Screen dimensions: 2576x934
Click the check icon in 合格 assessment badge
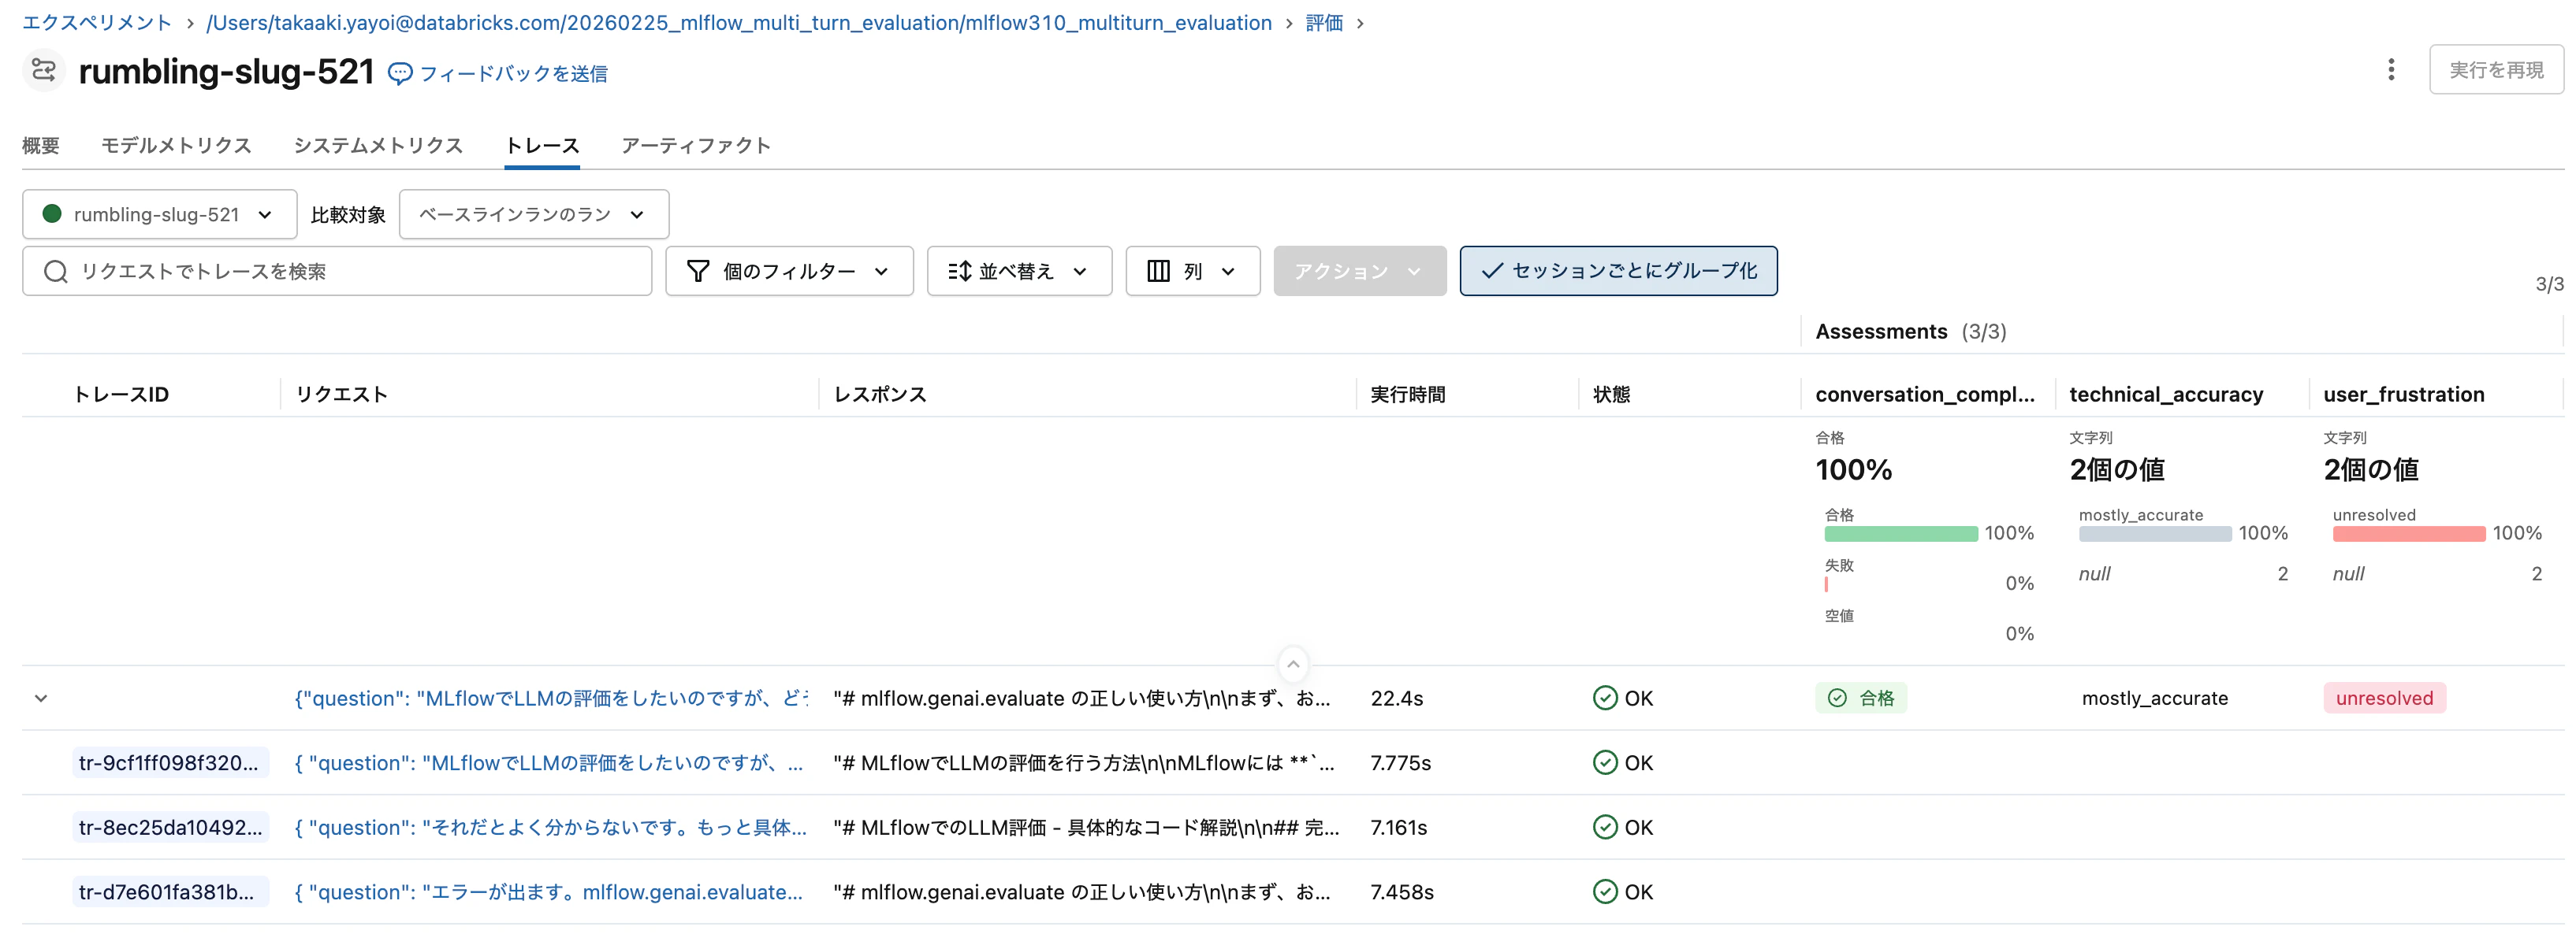1838,699
